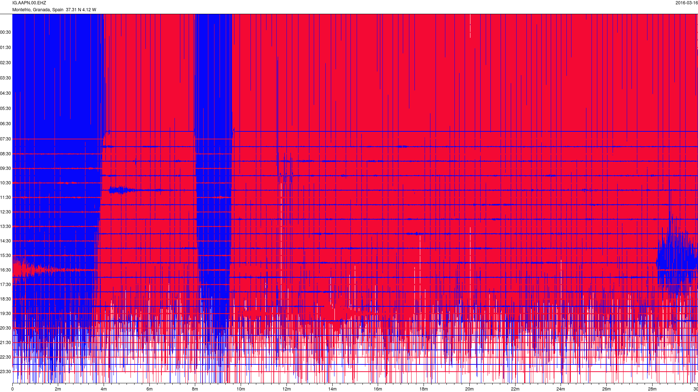
Task: Click the 11:30 time label
Action: [x=5, y=197]
